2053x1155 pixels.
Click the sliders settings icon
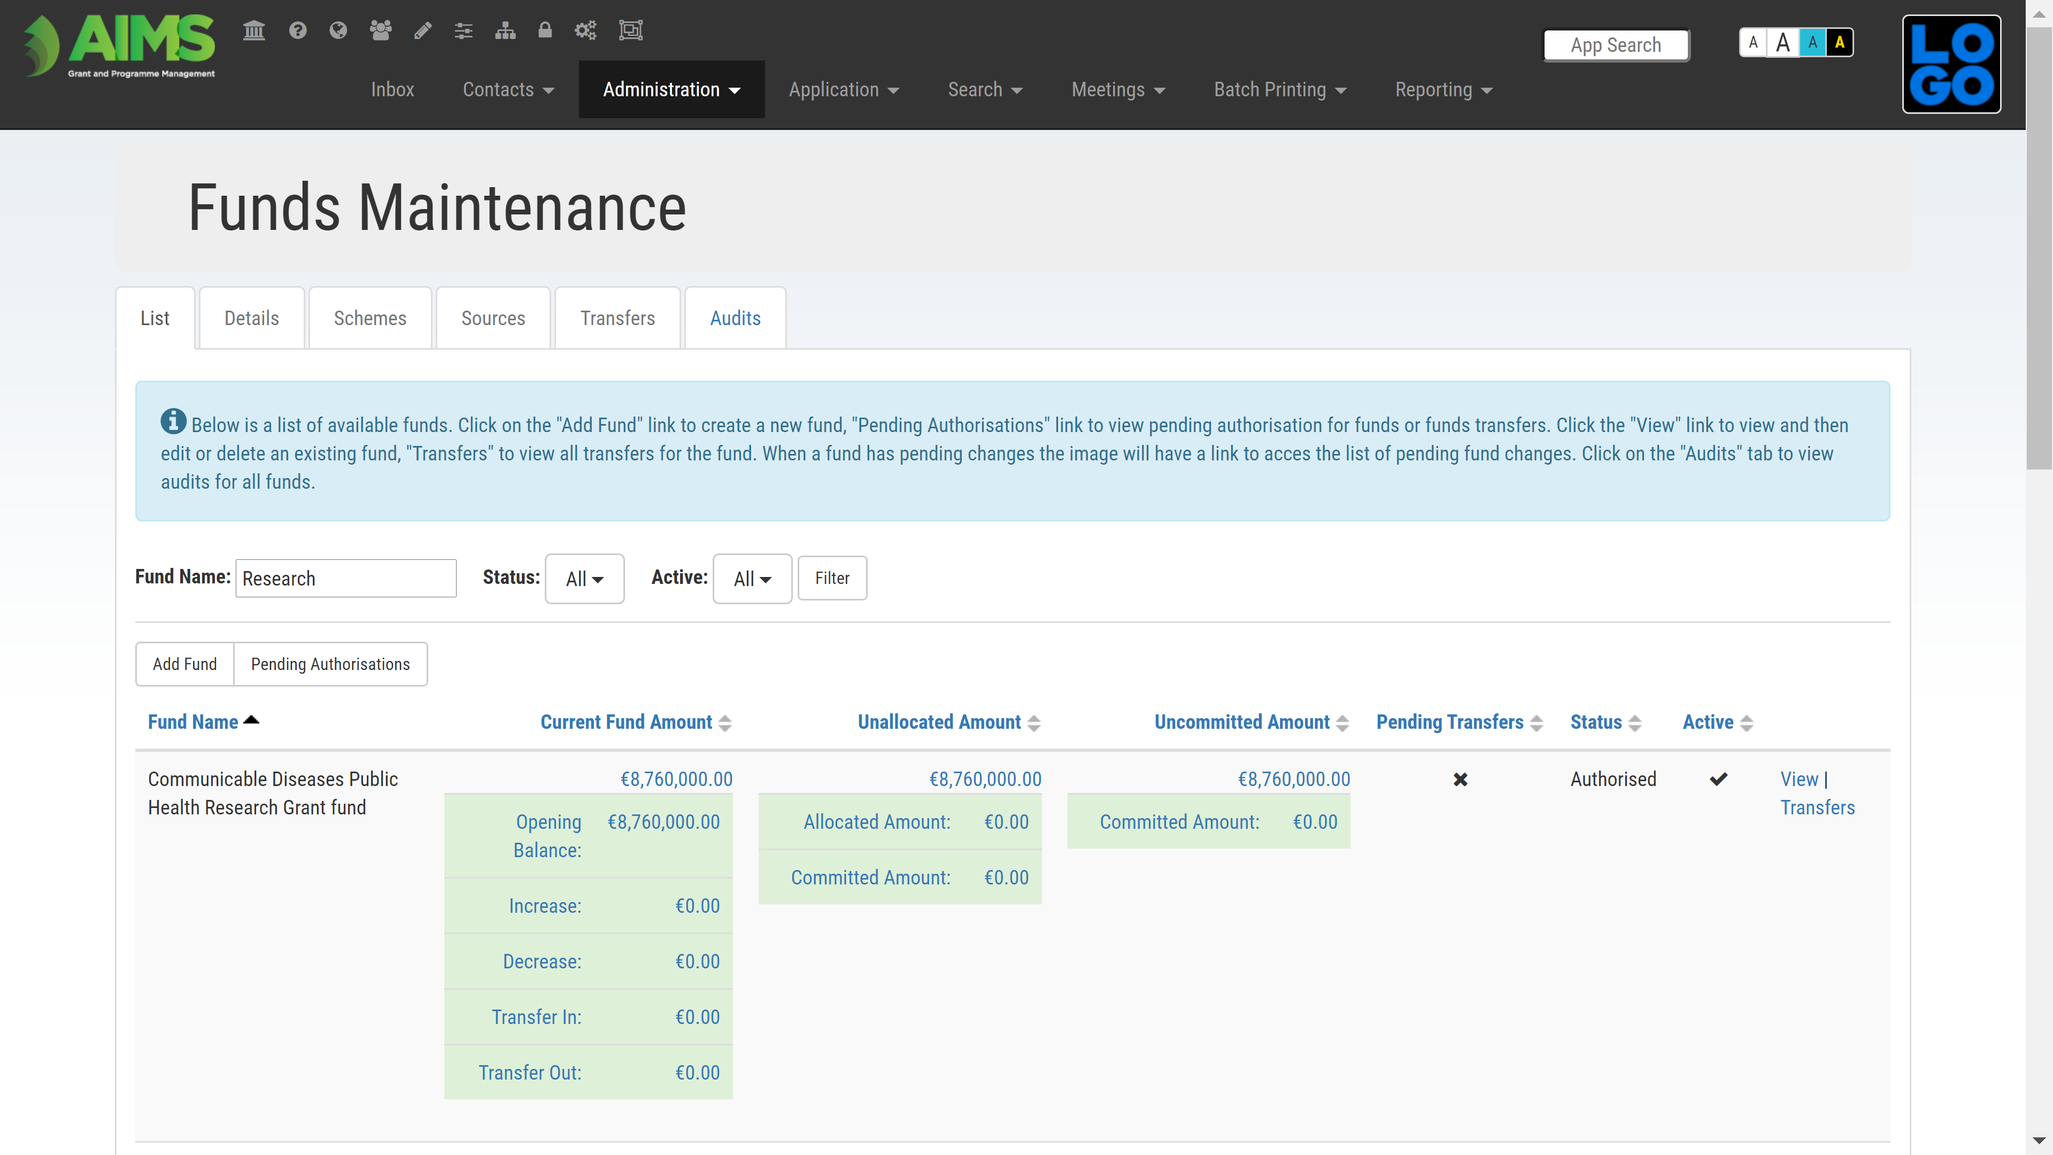pyautogui.click(x=463, y=30)
